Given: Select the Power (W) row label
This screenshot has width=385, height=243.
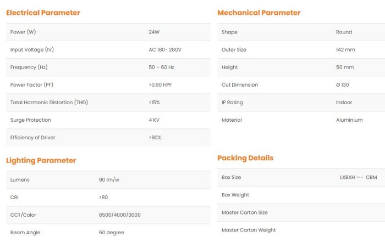Looking at the screenshot, I should (23, 32).
